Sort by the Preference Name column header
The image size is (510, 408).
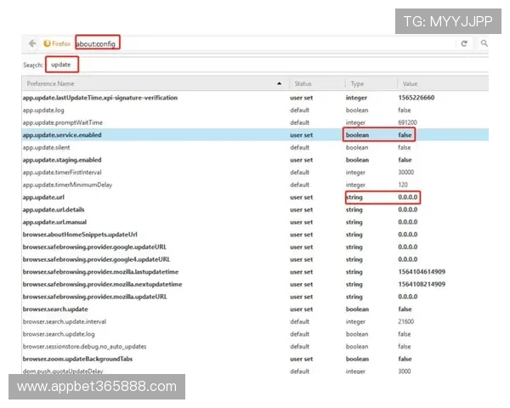(x=127, y=84)
